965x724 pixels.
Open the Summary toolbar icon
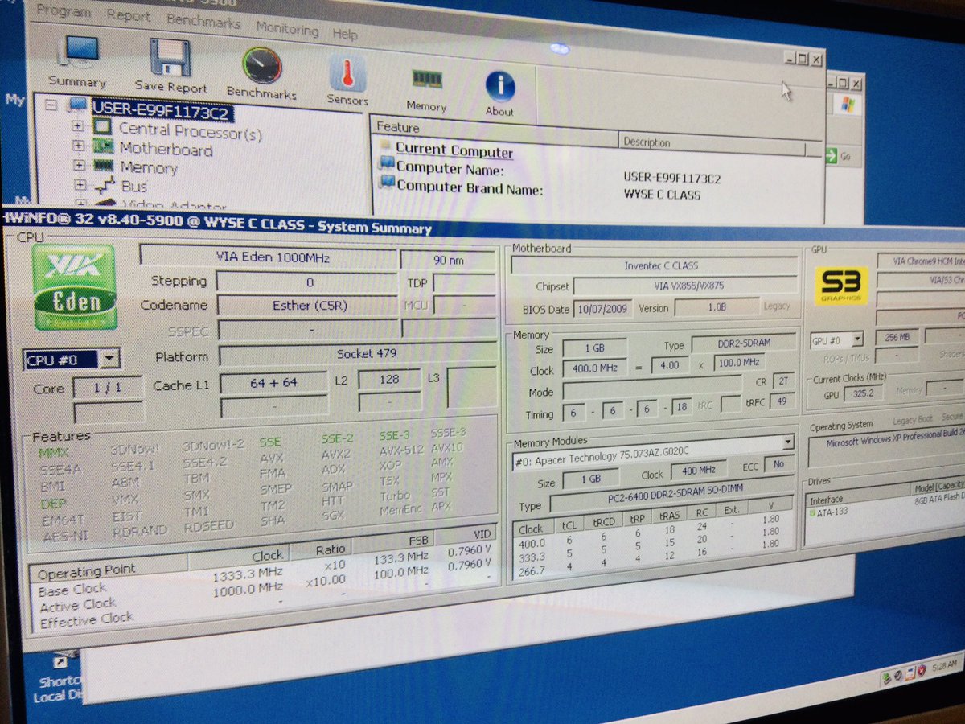click(80, 51)
